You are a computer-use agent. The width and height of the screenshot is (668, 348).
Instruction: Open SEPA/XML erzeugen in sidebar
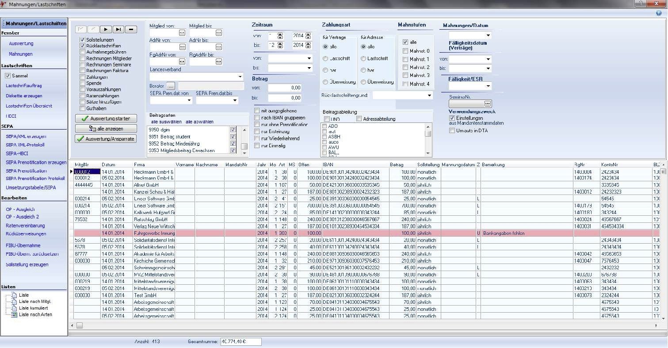[26, 136]
